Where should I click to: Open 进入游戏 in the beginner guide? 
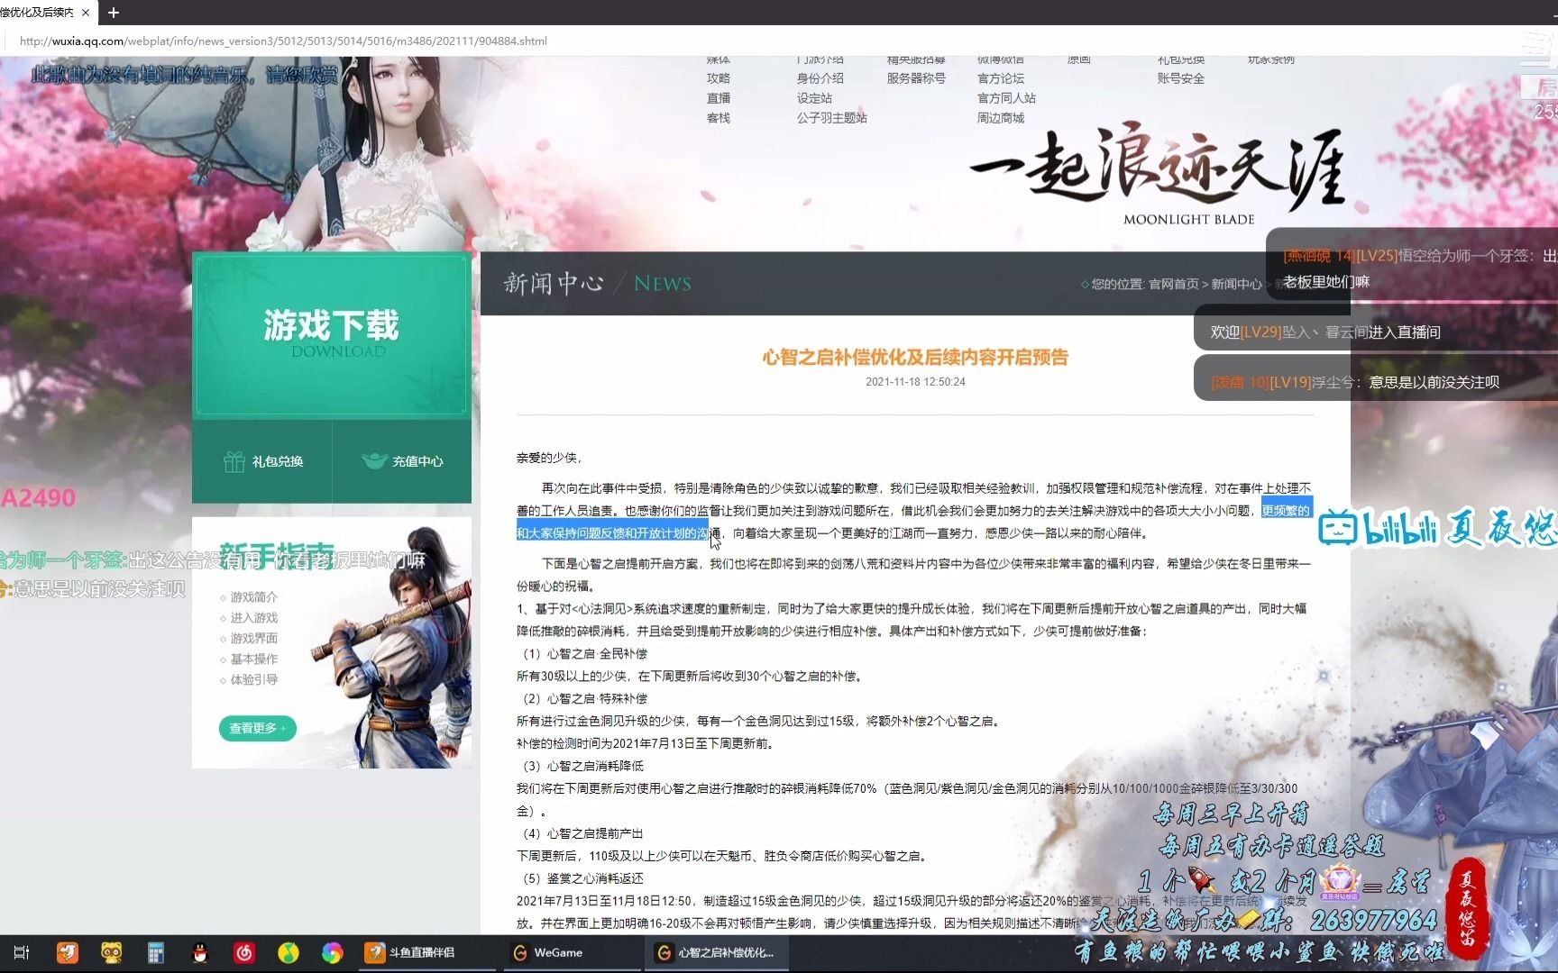253,618
